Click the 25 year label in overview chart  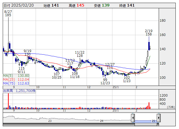[x=153, y=121]
